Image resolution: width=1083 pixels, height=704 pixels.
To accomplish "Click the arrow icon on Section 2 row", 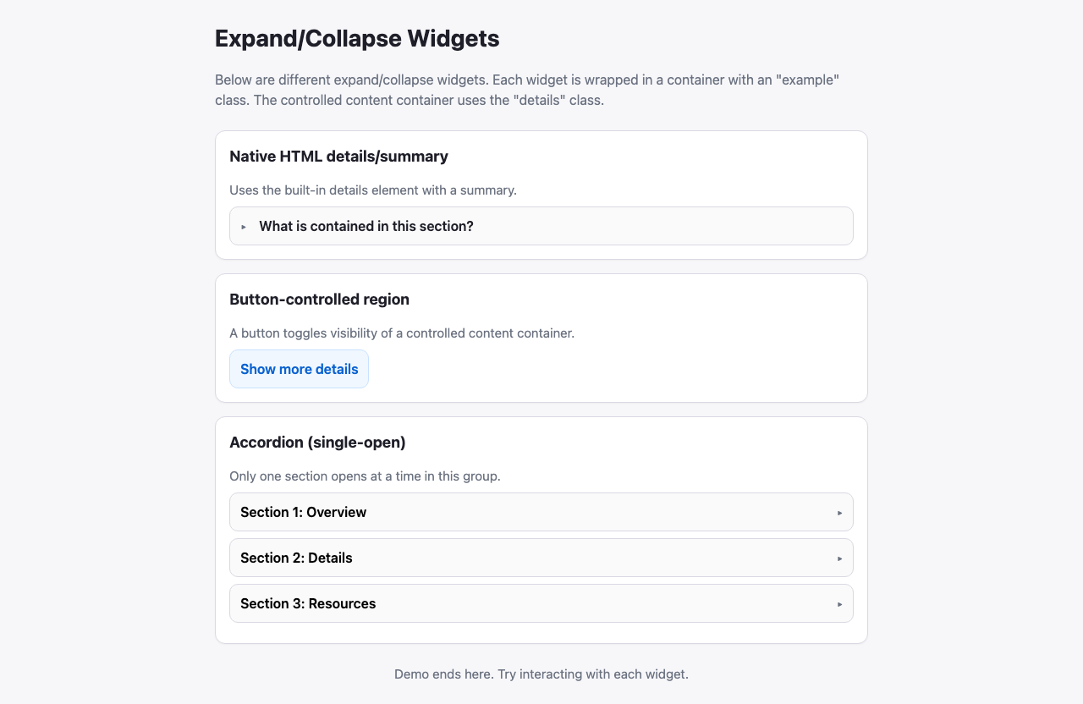I will [x=840, y=558].
